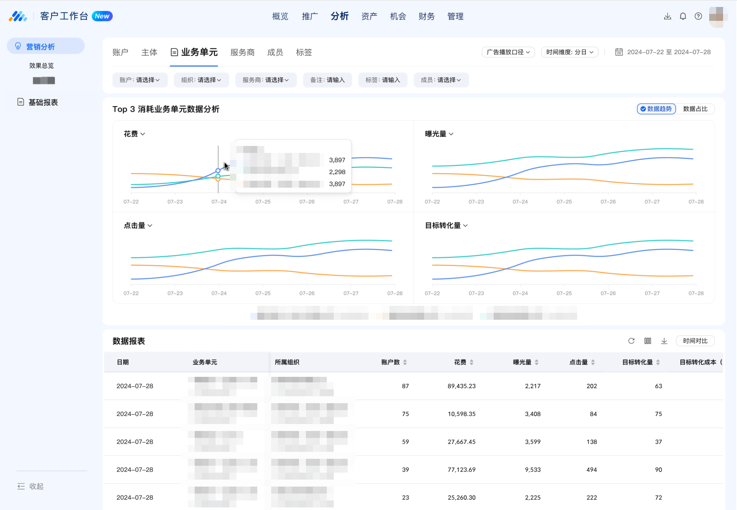Switch to the 服务商 tab
Screen dimensions: 737x510
[242, 52]
